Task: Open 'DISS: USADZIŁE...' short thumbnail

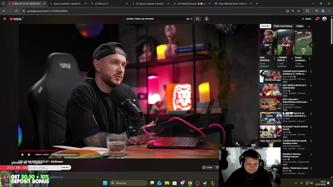Action: point(268,42)
